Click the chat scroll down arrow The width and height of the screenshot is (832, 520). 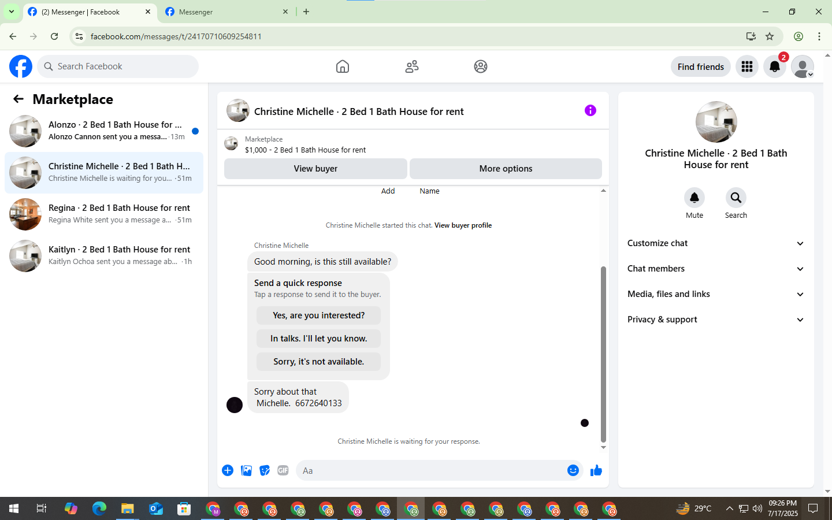(x=603, y=447)
